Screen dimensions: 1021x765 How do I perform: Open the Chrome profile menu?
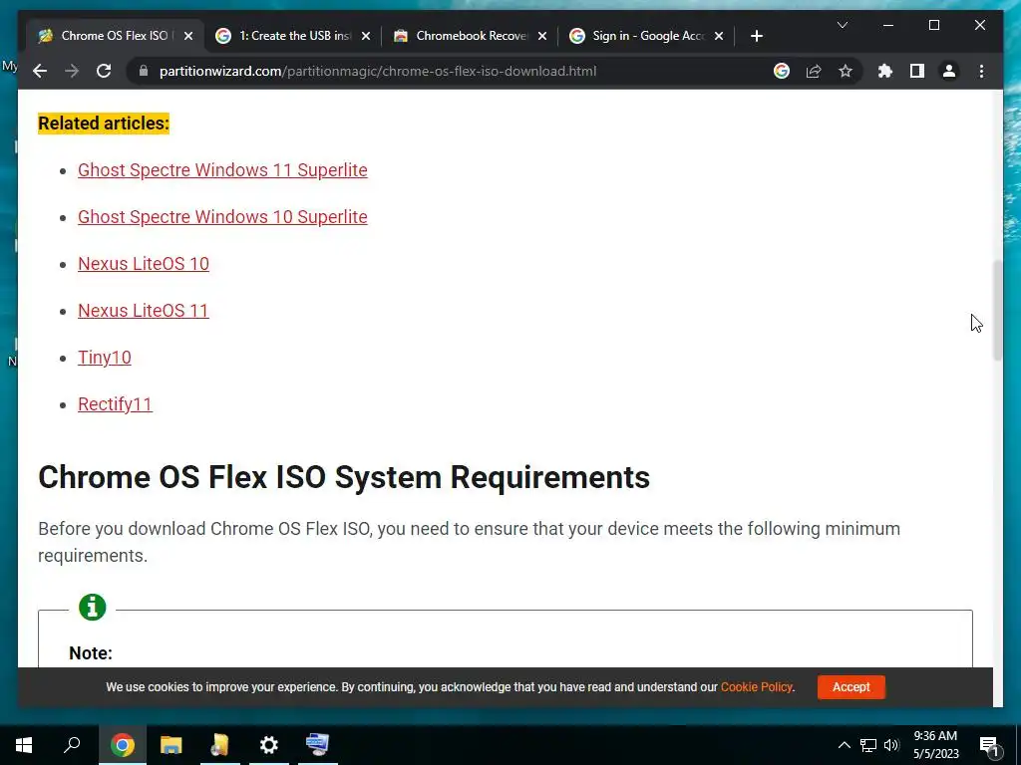[949, 71]
